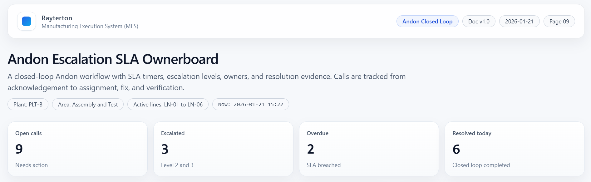The image size is (591, 182).
Task: Click the Manufacturing Execution System subtitle
Action: pyautogui.click(x=90, y=26)
